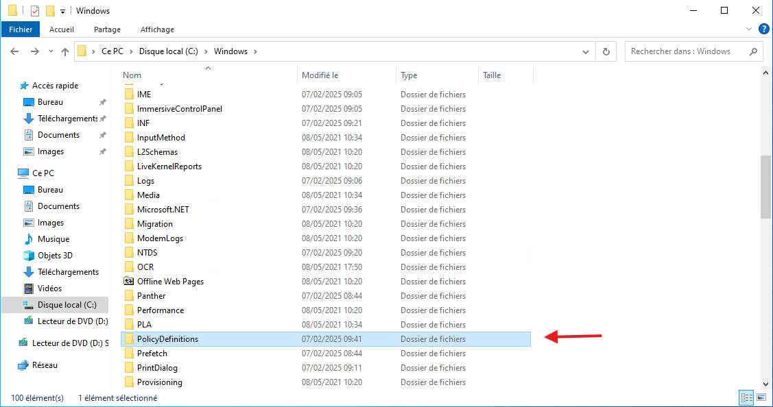Click the Back navigation arrow
Viewport: 773px width, 407px height.
coord(15,51)
